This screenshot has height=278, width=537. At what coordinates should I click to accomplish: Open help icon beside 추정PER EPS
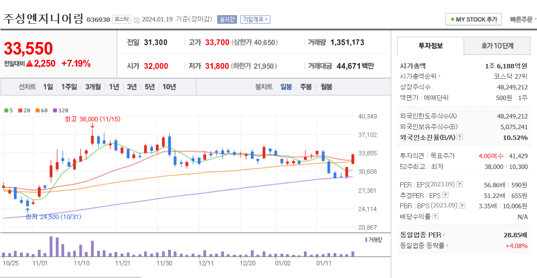click(445, 195)
